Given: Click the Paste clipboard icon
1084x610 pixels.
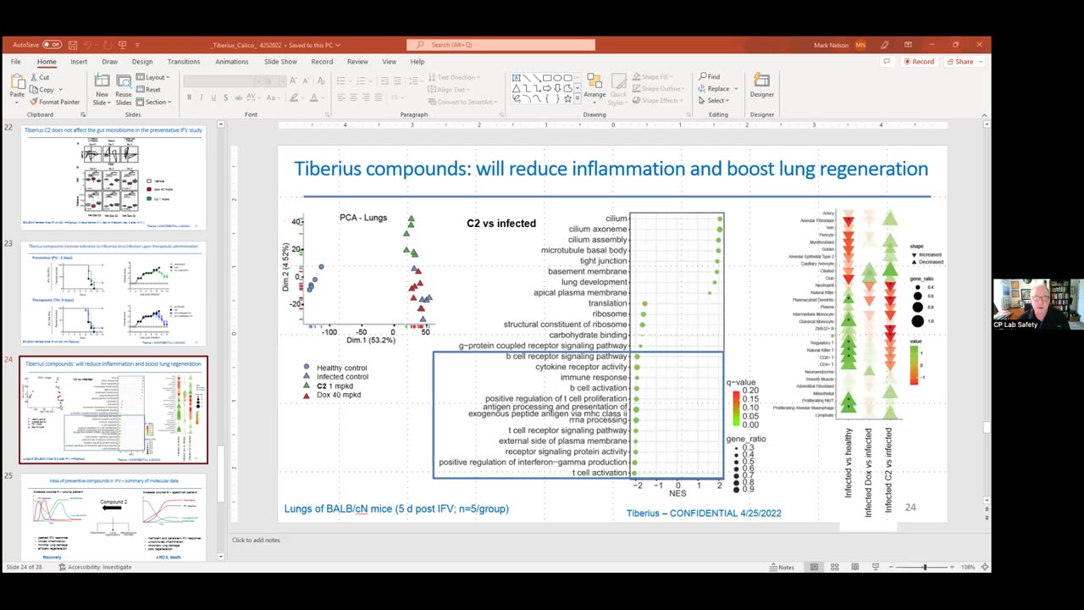Looking at the screenshot, I should click(17, 81).
